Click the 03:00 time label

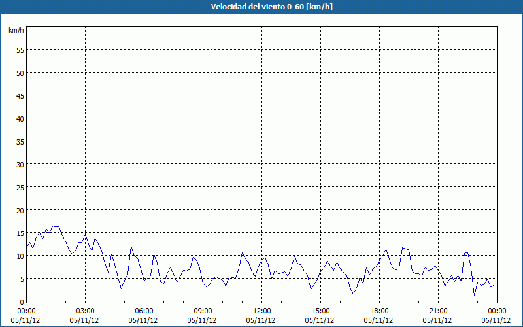click(x=86, y=311)
